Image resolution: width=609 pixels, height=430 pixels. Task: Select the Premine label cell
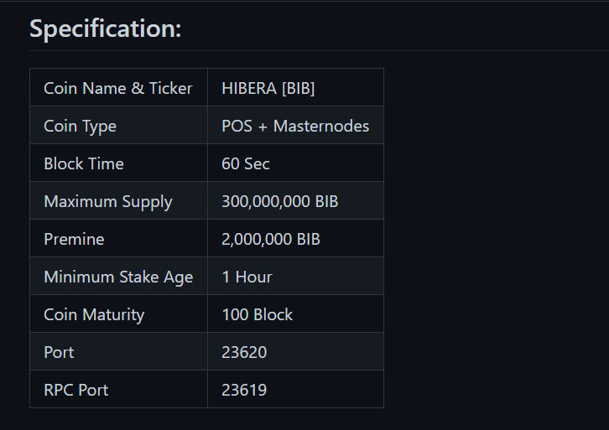point(119,238)
